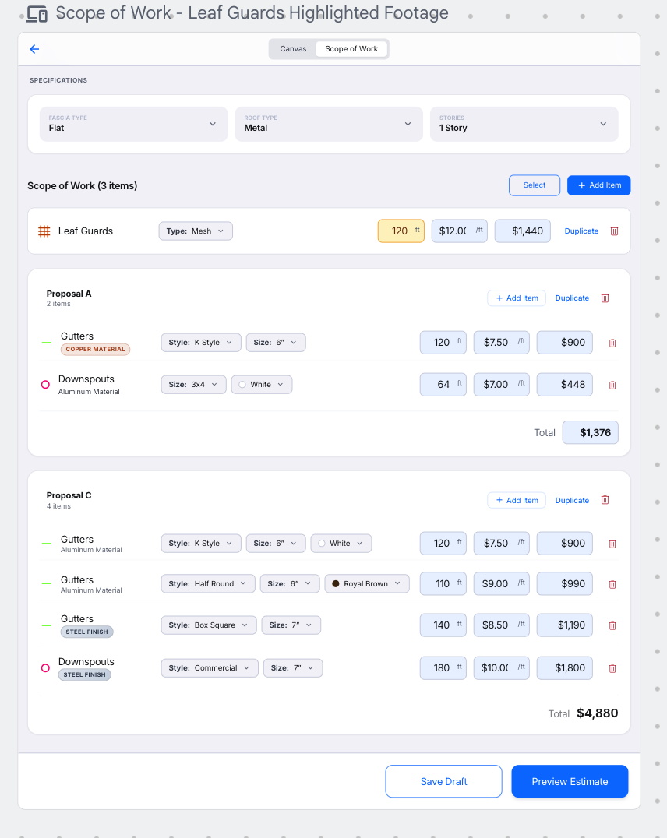Click Preview Estimate
The height and width of the screenshot is (838, 667).
570,781
